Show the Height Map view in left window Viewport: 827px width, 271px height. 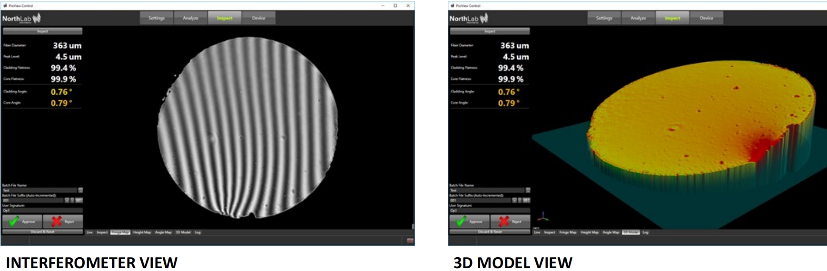tap(142, 232)
